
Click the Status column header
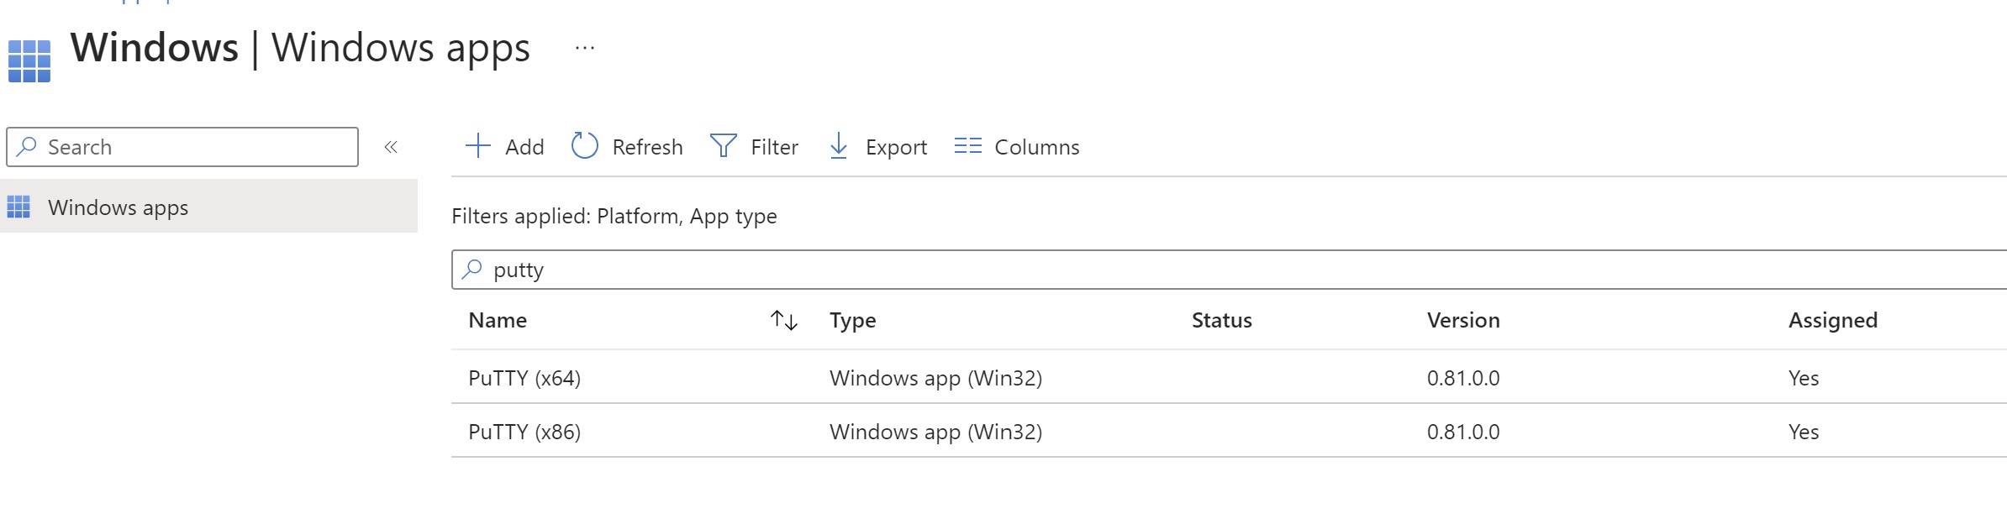coord(1221,320)
